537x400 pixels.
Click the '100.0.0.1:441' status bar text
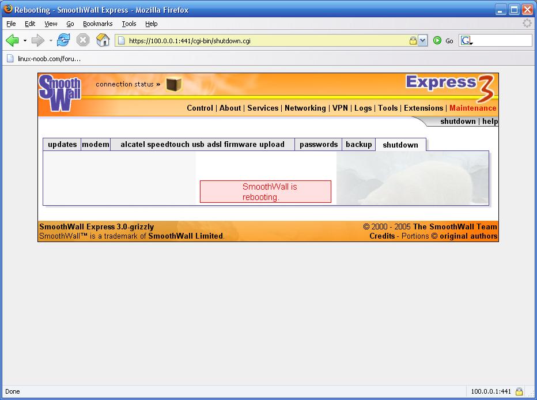click(x=491, y=391)
